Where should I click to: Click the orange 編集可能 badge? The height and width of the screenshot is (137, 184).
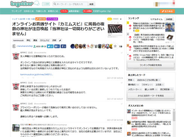pos(41,19)
